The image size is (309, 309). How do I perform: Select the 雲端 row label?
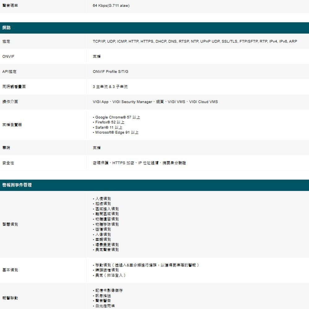6,148
